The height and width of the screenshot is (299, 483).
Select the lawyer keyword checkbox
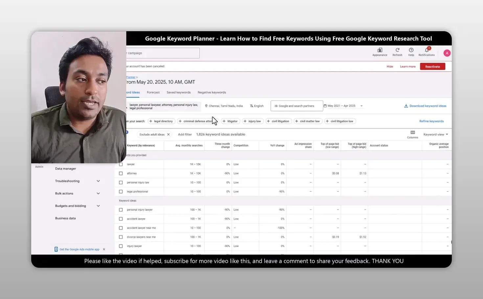(x=121, y=164)
